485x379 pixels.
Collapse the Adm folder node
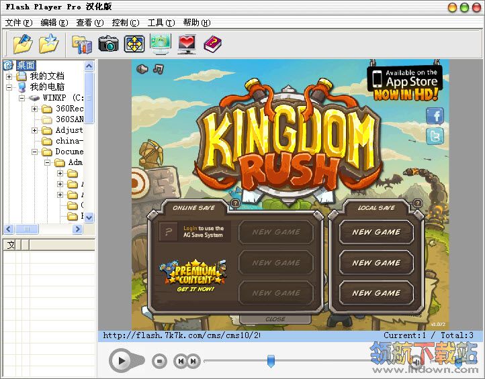(47, 162)
